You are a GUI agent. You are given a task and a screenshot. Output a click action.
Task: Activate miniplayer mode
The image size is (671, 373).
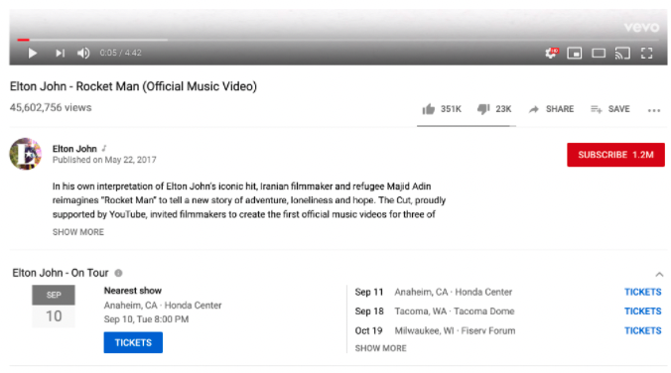tap(575, 53)
